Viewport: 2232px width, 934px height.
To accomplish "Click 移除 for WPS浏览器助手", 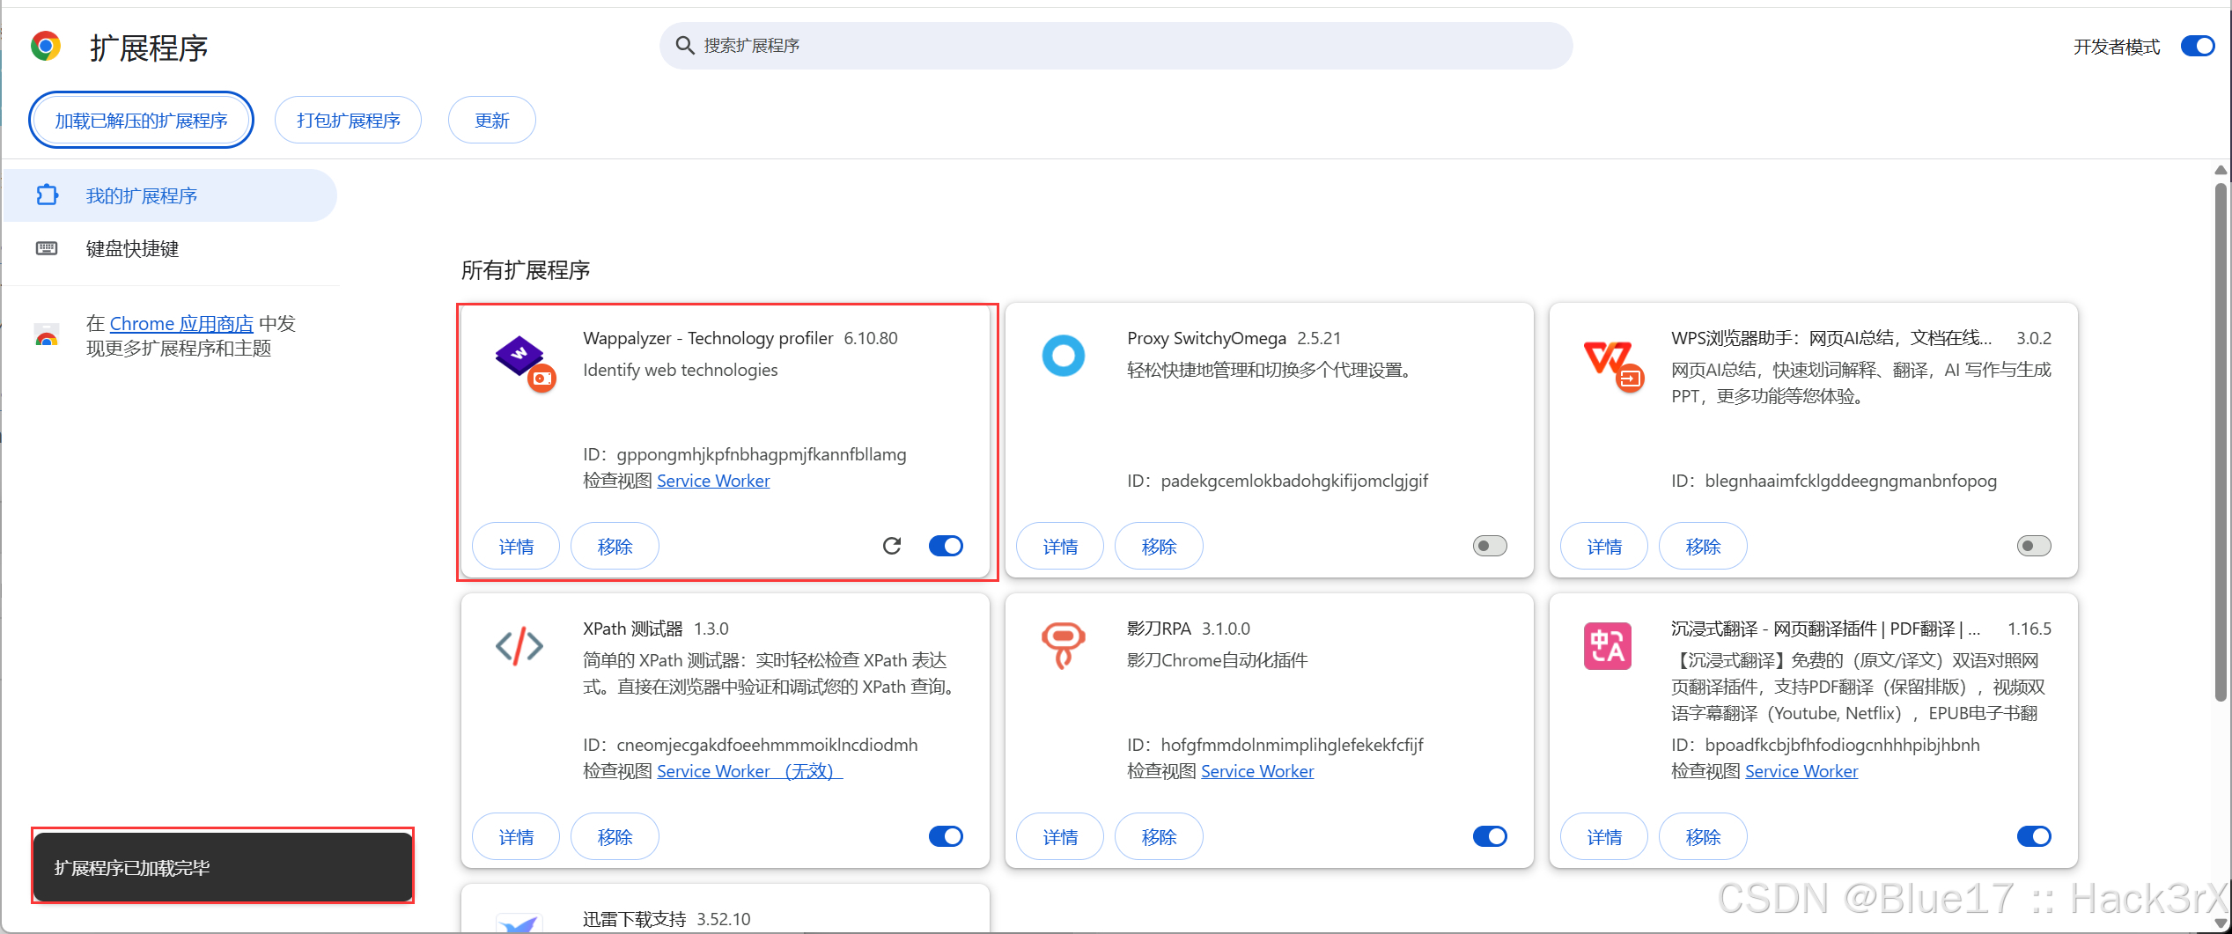I will coord(1703,546).
